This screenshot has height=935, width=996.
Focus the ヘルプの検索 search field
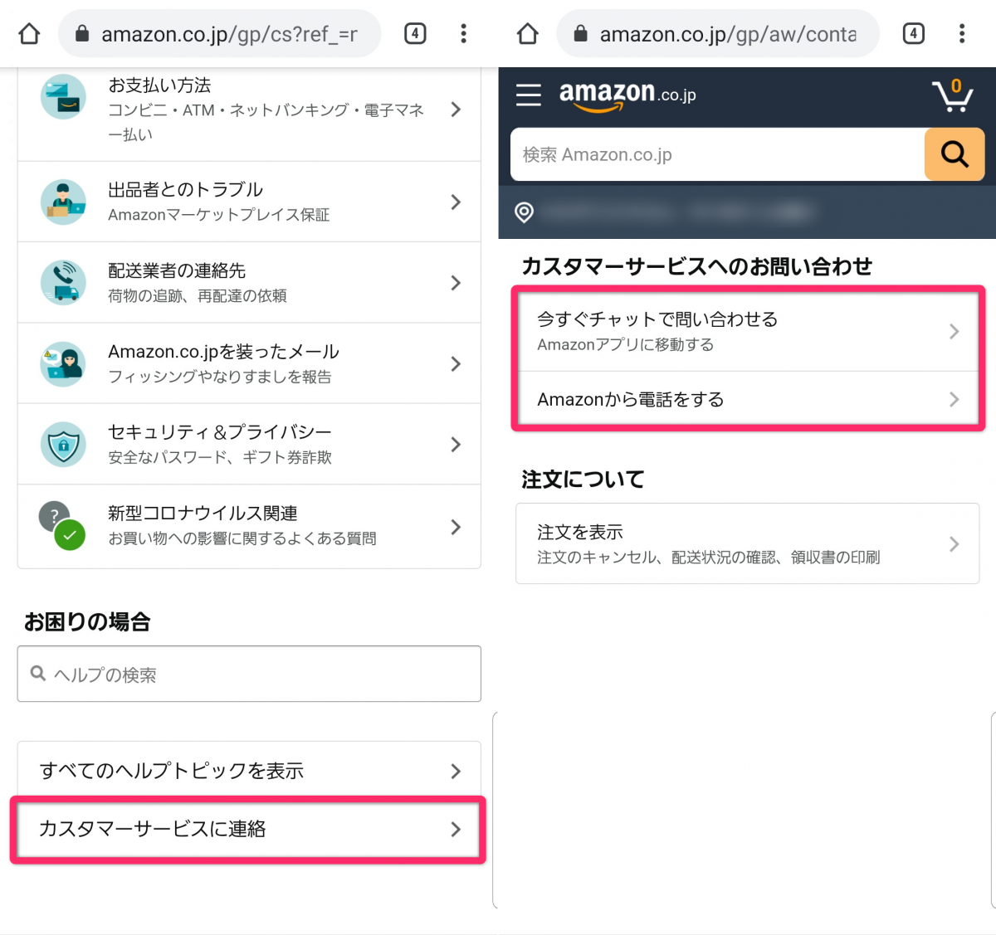click(x=249, y=674)
